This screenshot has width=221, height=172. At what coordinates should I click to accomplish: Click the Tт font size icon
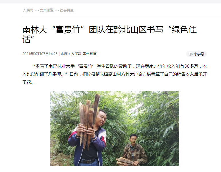coord(191,54)
